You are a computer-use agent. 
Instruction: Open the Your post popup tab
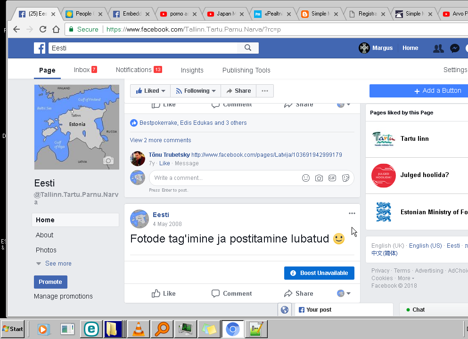344,310
